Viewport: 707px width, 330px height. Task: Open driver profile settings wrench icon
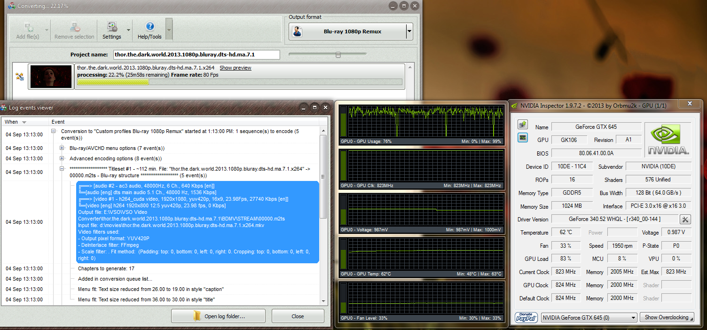[x=685, y=219]
